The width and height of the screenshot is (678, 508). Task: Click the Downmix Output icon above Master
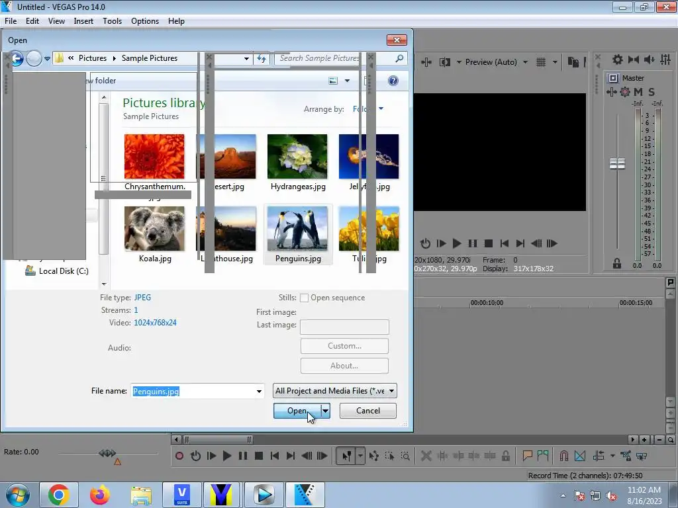633,60
